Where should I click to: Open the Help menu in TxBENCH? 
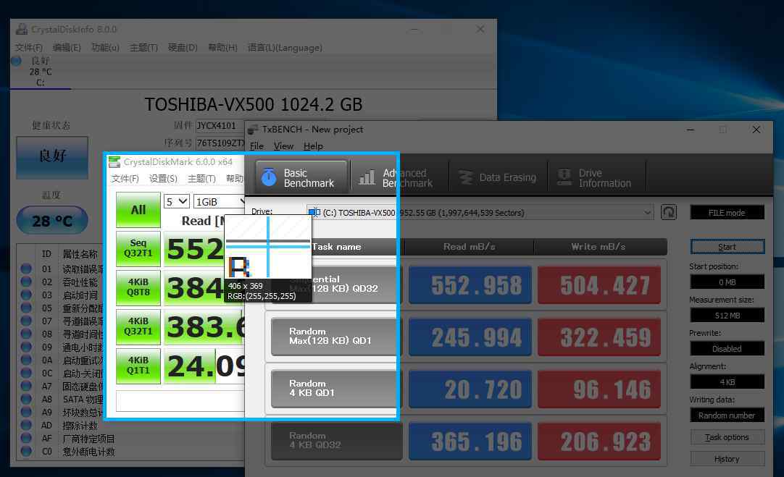click(x=313, y=145)
